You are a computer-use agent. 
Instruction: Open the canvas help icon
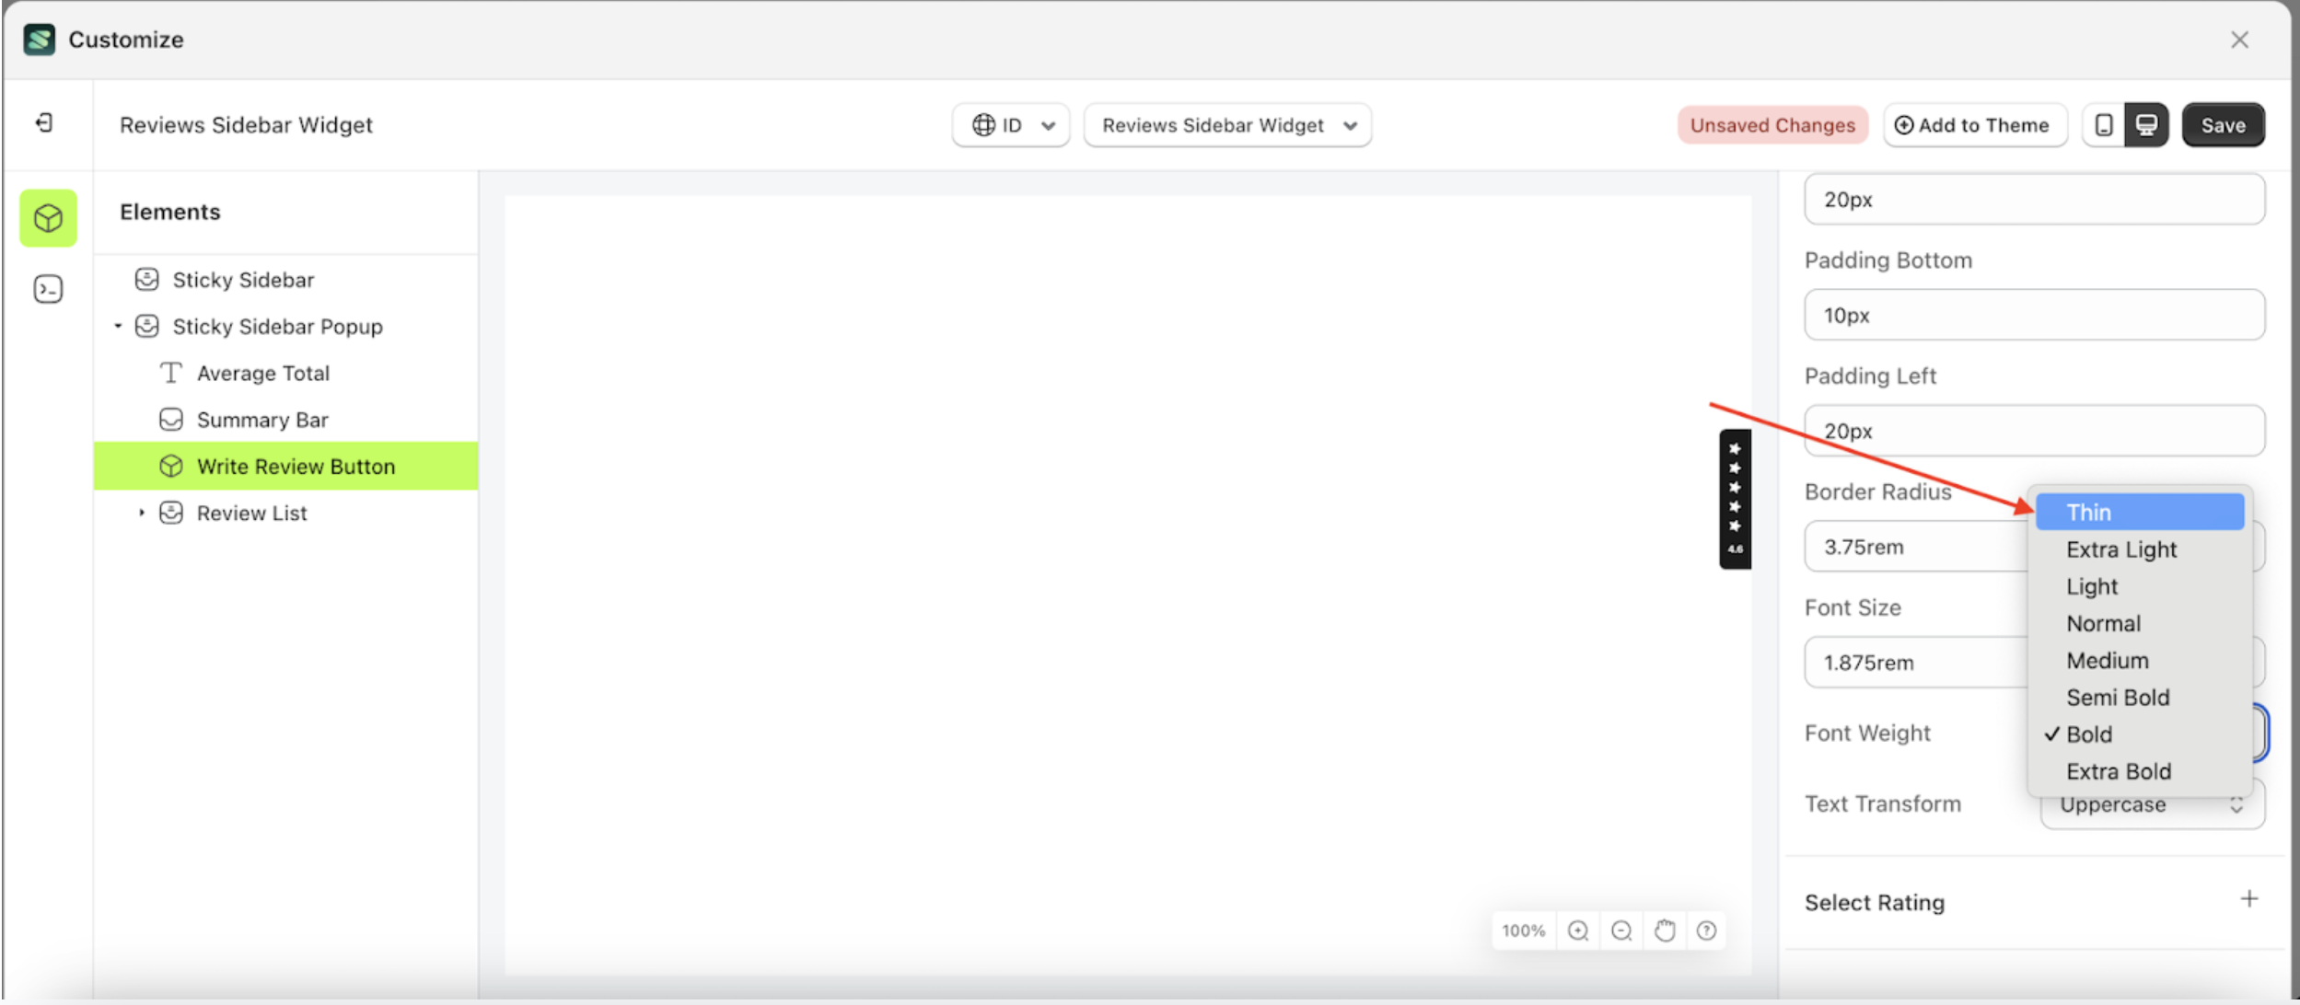tap(1707, 930)
